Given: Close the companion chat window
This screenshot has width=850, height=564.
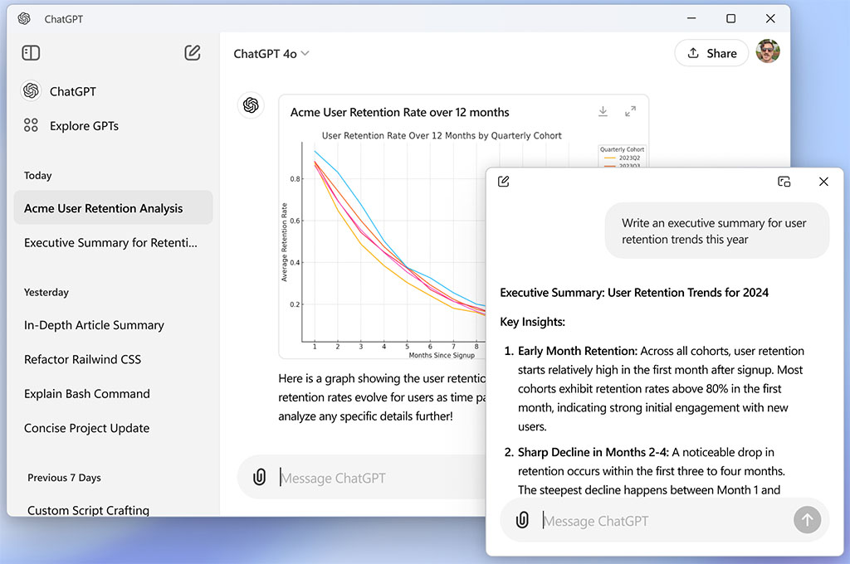Looking at the screenshot, I should click(823, 182).
